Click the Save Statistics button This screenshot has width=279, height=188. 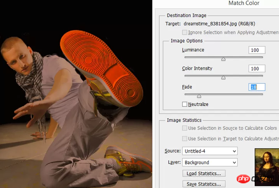click(x=204, y=184)
